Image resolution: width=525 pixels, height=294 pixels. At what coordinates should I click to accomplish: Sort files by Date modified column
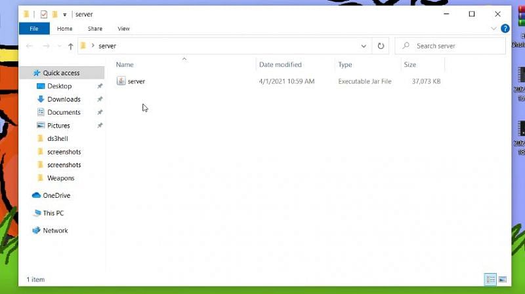point(280,65)
